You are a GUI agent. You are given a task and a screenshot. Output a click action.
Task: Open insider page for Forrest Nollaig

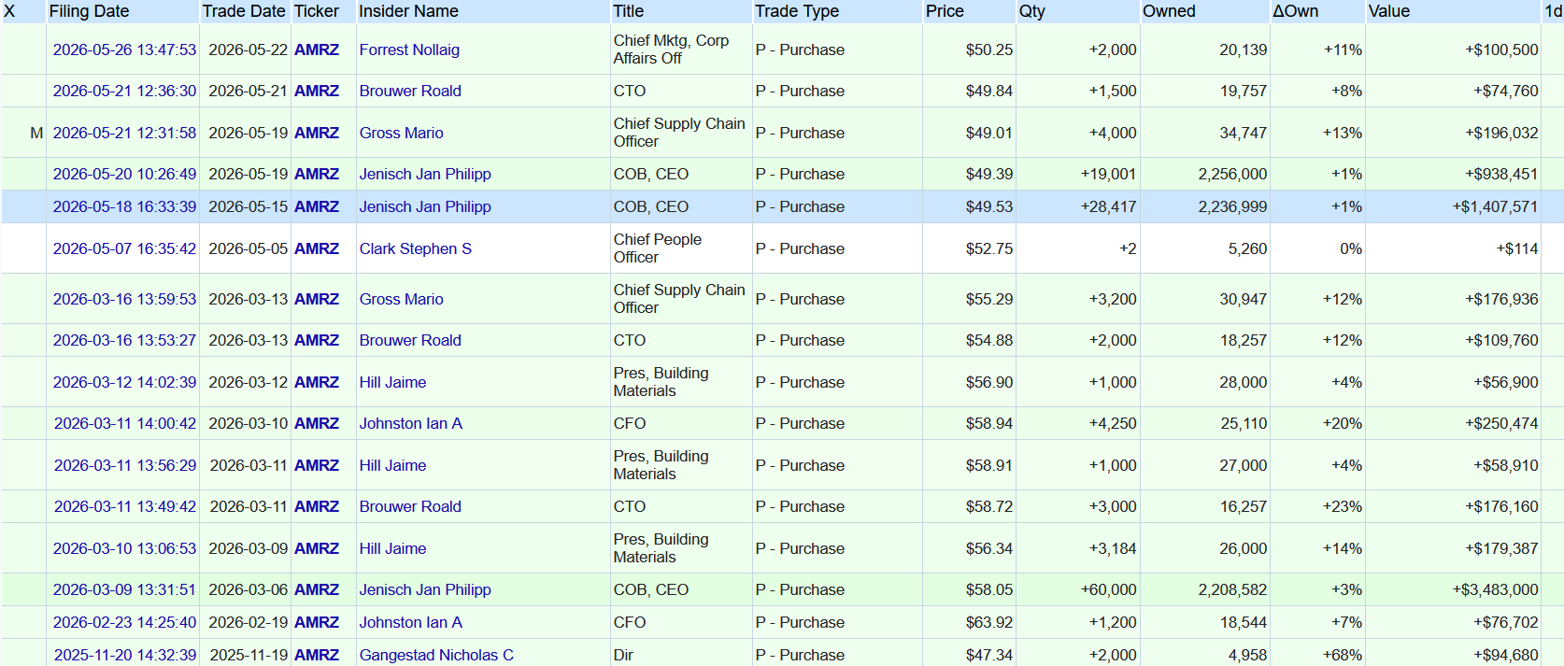pos(409,50)
